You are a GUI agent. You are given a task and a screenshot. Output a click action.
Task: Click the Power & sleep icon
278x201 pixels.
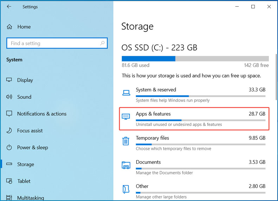coord(9,147)
